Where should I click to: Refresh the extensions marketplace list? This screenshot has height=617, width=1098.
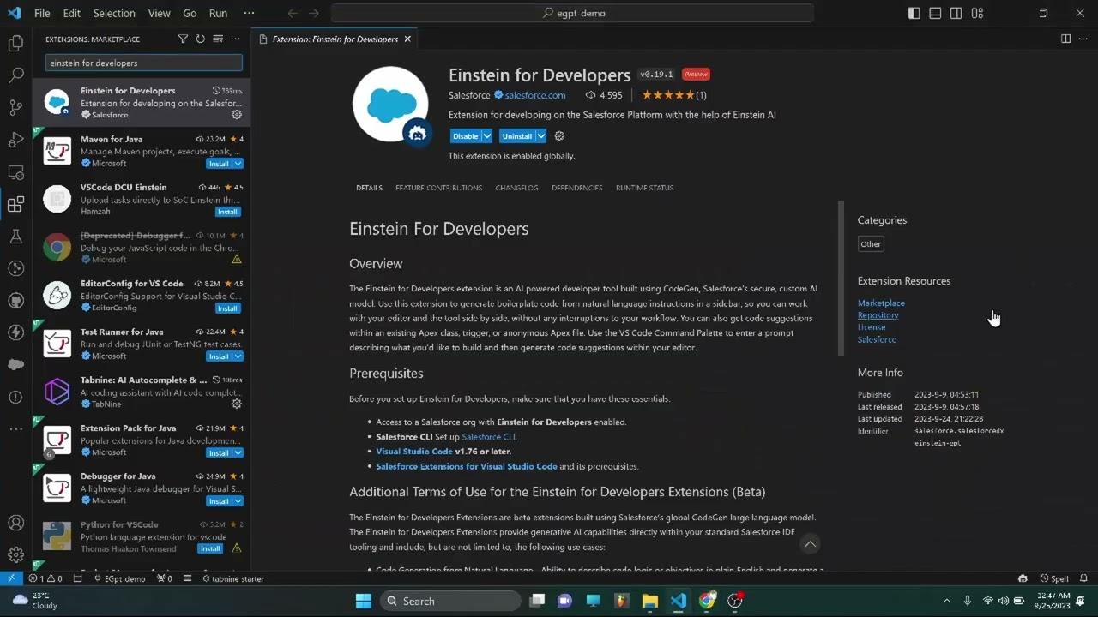click(200, 39)
